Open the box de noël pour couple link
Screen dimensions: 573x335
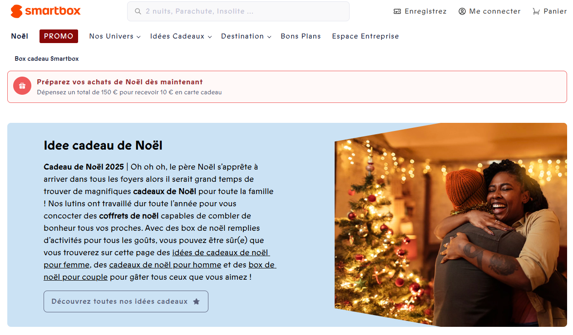[160, 271]
